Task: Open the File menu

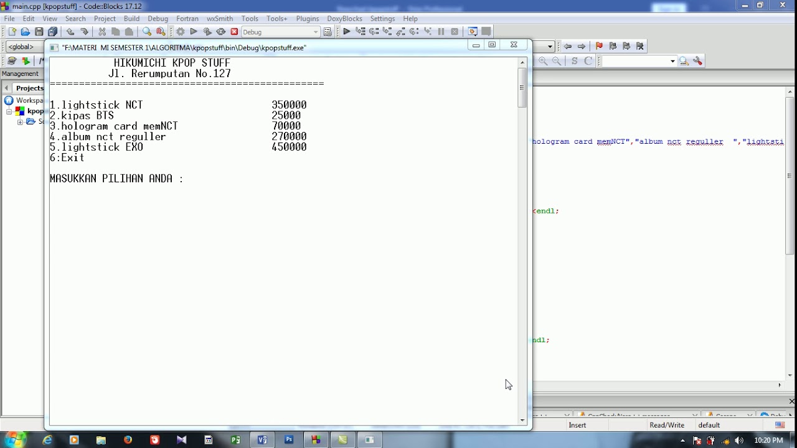Action: (9, 19)
